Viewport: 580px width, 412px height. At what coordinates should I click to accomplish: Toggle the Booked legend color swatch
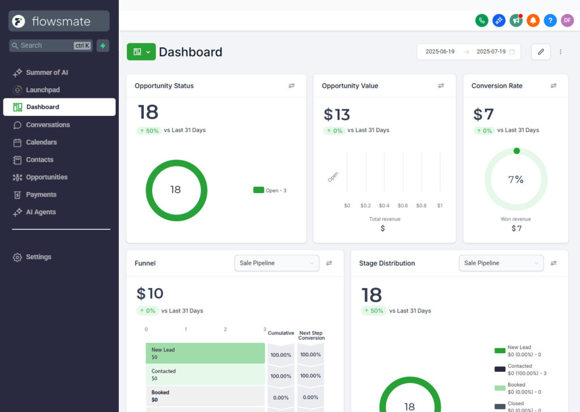click(500, 388)
